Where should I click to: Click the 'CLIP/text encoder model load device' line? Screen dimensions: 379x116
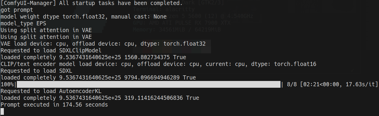(159, 64)
